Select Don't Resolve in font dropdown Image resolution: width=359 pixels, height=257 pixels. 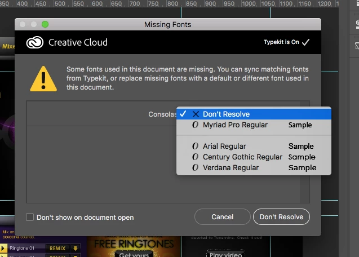pos(254,114)
